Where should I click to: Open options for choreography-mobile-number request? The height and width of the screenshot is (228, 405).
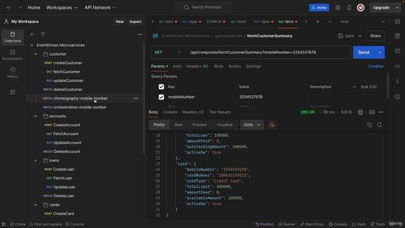click(135, 99)
